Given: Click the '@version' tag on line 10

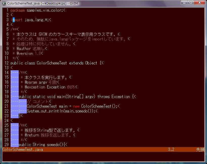Looking at the screenshot, I should point(25,54).
